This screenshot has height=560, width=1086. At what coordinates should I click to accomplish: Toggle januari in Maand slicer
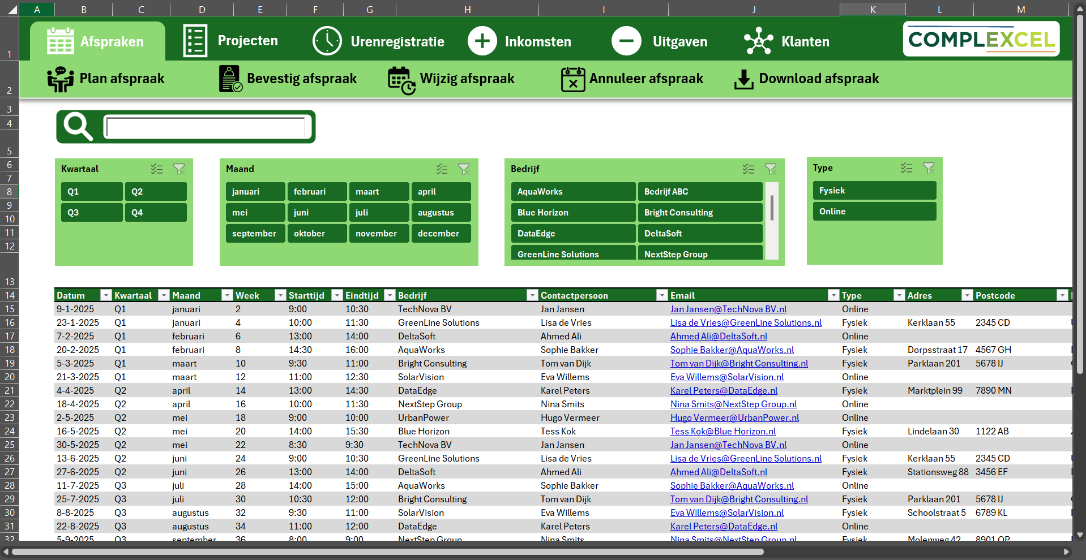point(255,191)
